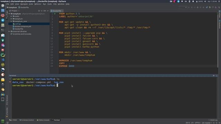Image resolution: width=221 pixels, height=124 pixels.
Task: Click locate/scroll from source icon in Project panel
Action: [x=39, y=11]
